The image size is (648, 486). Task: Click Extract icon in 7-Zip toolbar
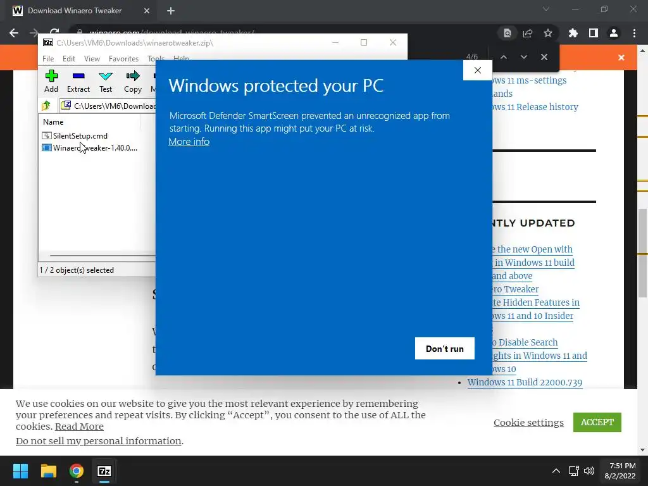tap(78, 81)
